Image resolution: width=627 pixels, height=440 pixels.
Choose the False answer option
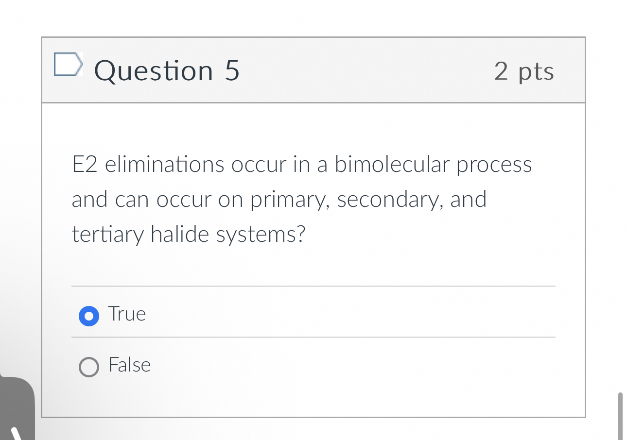pyautogui.click(x=88, y=368)
